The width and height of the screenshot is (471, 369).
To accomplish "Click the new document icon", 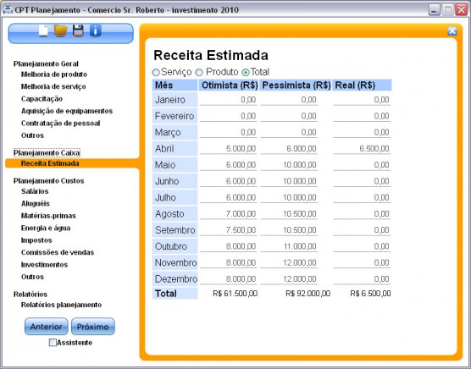I will pyautogui.click(x=43, y=30).
